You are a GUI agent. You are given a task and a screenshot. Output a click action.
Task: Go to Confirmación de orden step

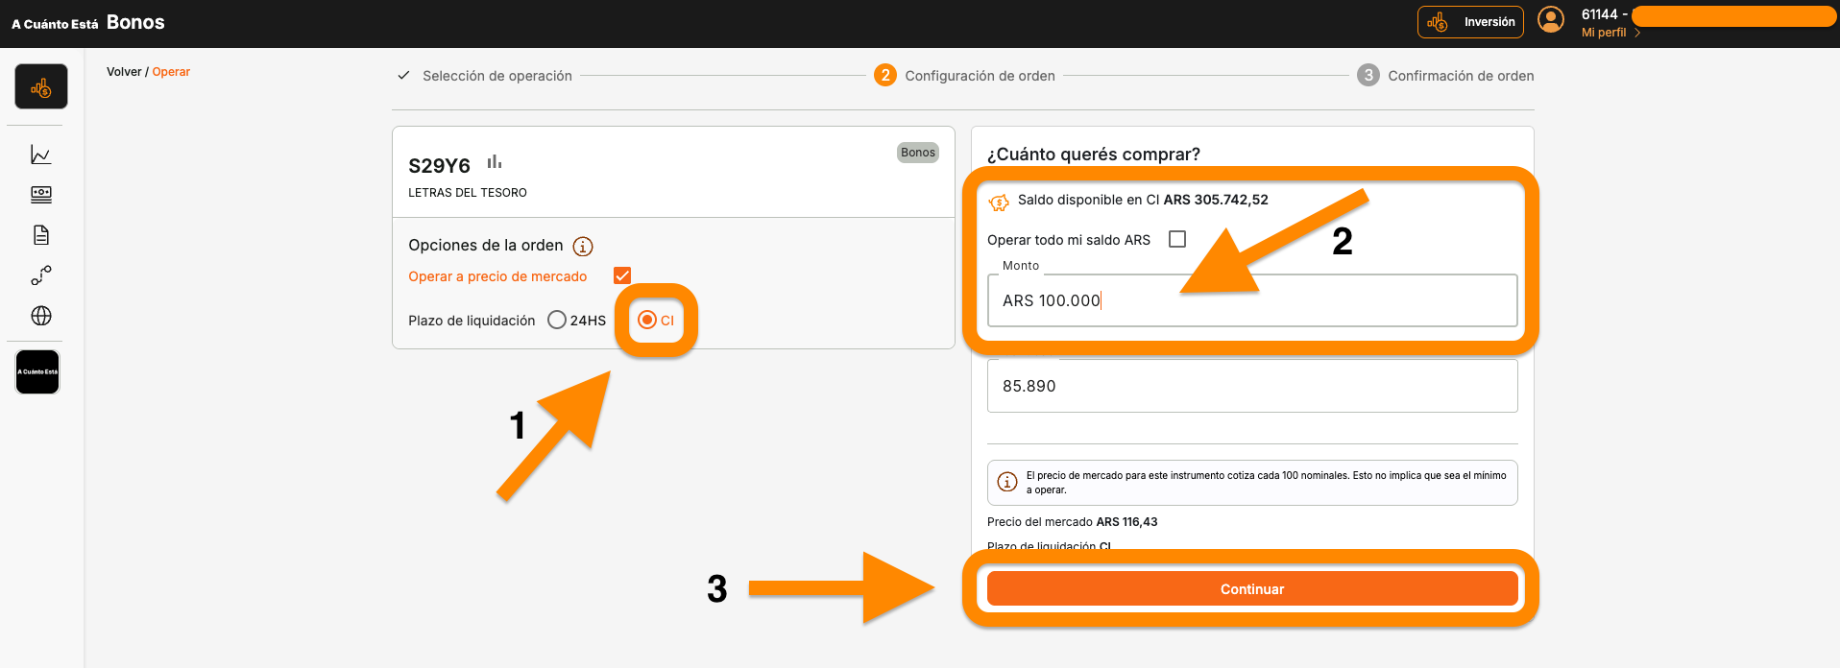click(1460, 76)
